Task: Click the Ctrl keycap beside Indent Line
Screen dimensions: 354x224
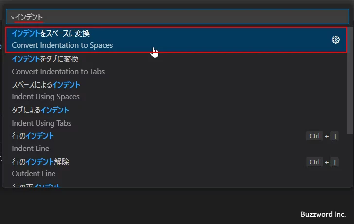Action: [315, 136]
